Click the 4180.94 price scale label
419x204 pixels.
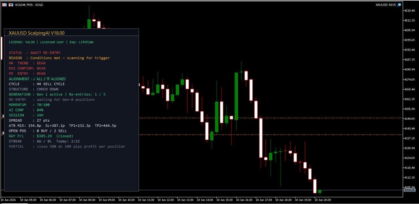click(x=410, y=70)
